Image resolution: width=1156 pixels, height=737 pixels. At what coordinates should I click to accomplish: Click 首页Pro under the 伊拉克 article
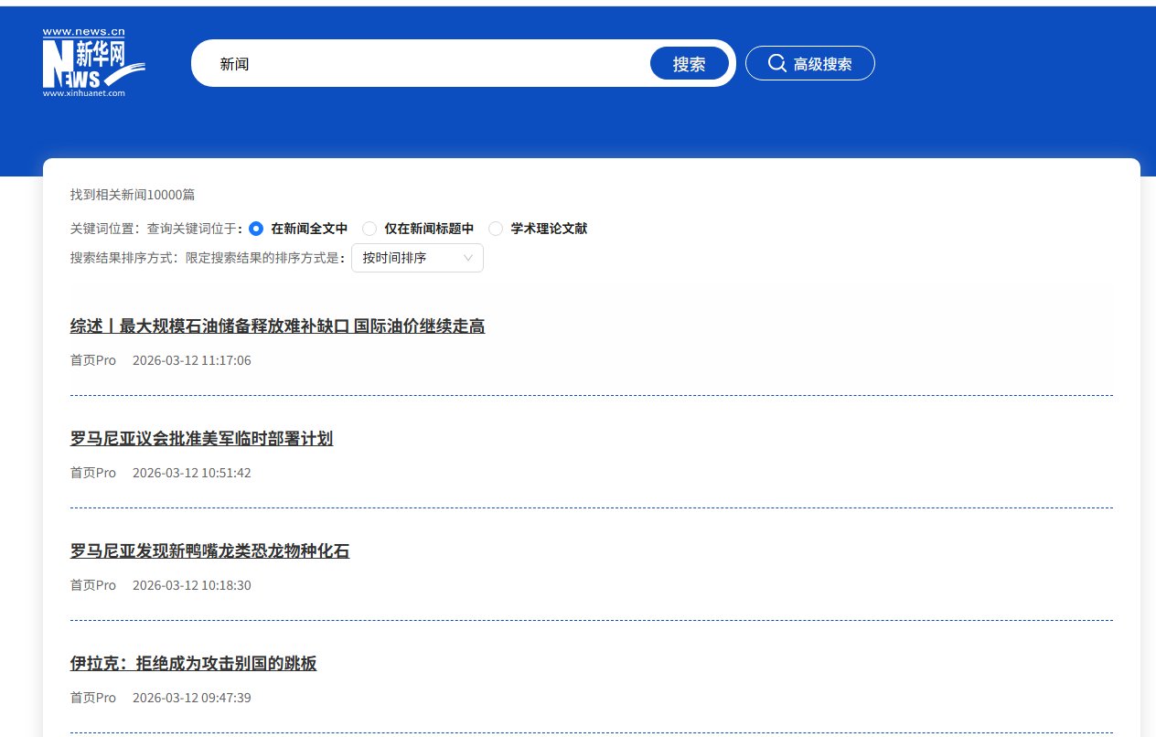pyautogui.click(x=93, y=698)
